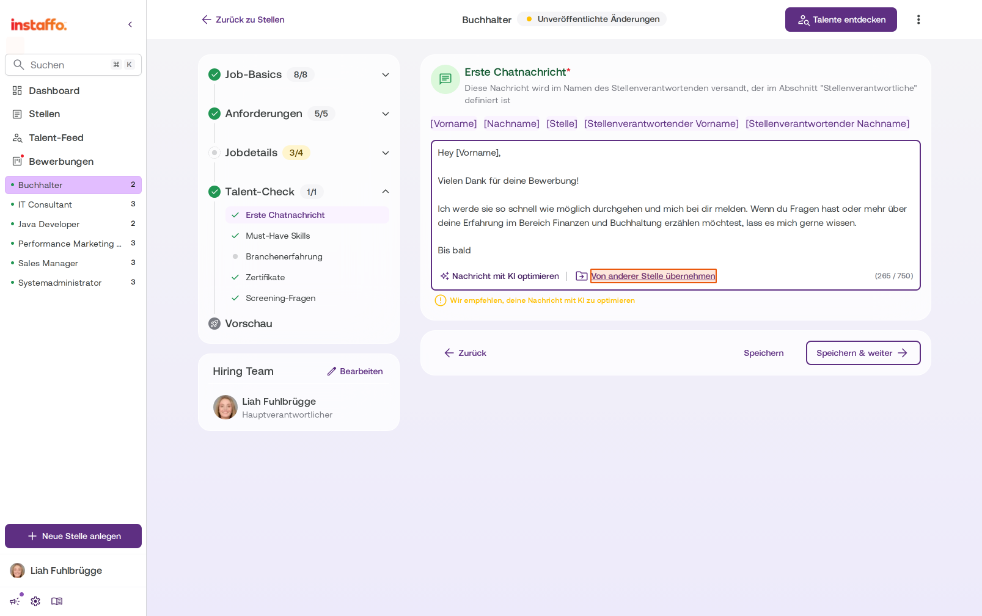Viewport: 982px width, 616px height.
Task: Click Talente entdecken button
Action: pyautogui.click(x=841, y=20)
